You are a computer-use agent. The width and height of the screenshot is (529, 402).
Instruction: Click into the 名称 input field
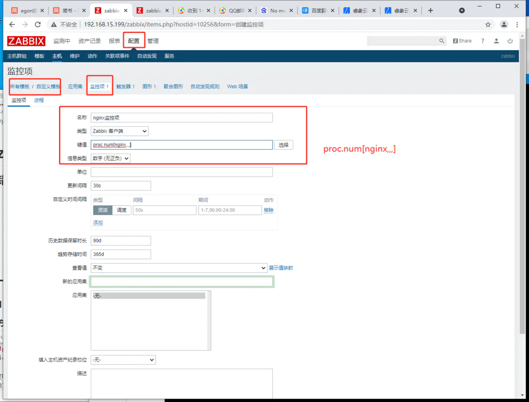(x=182, y=118)
